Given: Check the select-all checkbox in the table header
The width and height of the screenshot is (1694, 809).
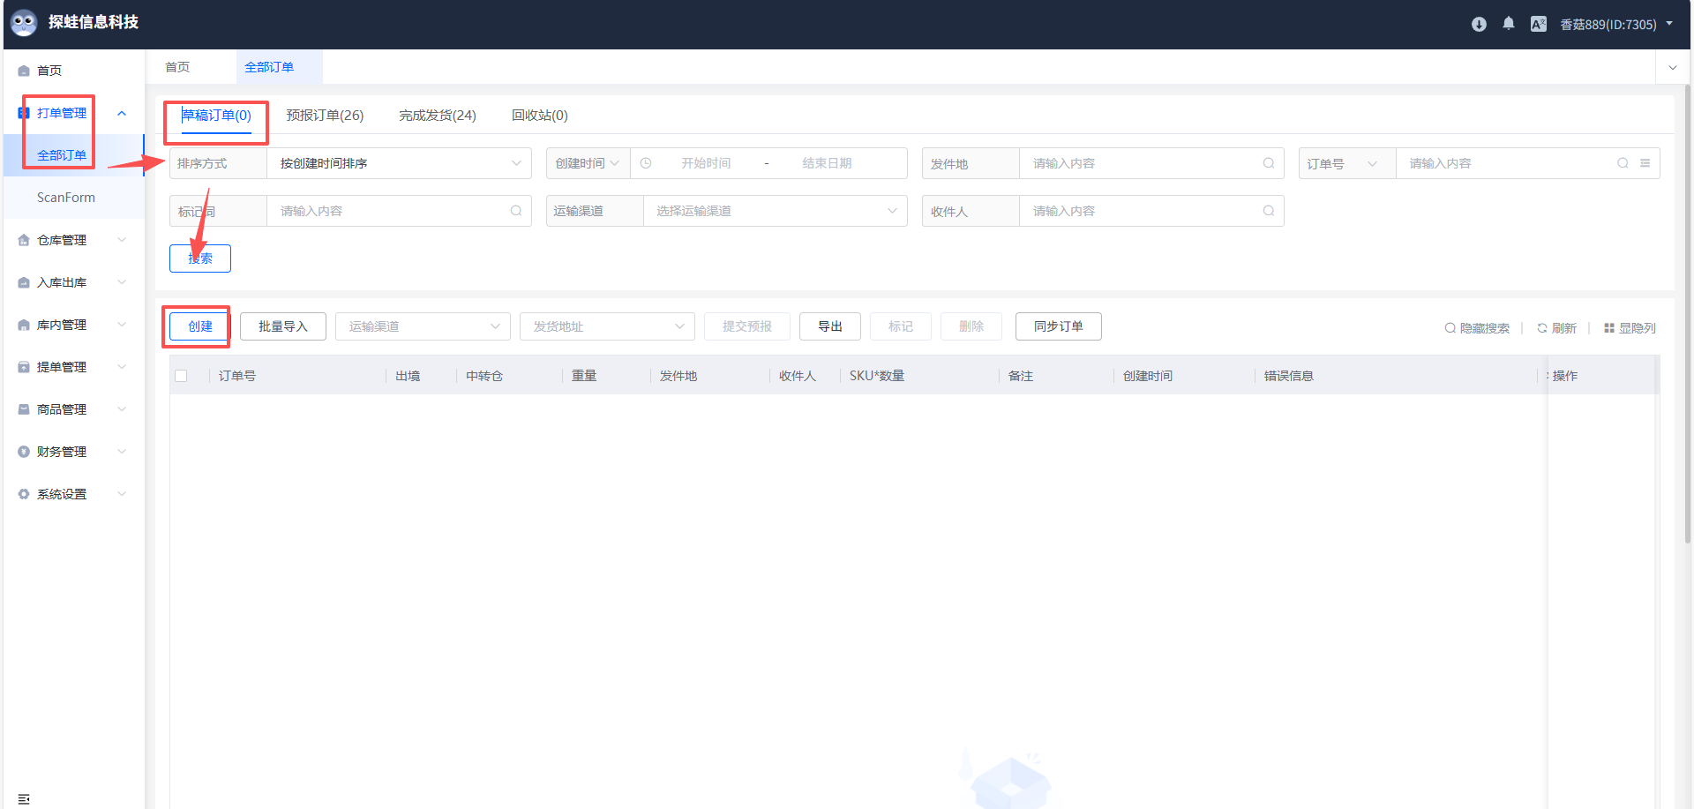Looking at the screenshot, I should [x=181, y=376].
